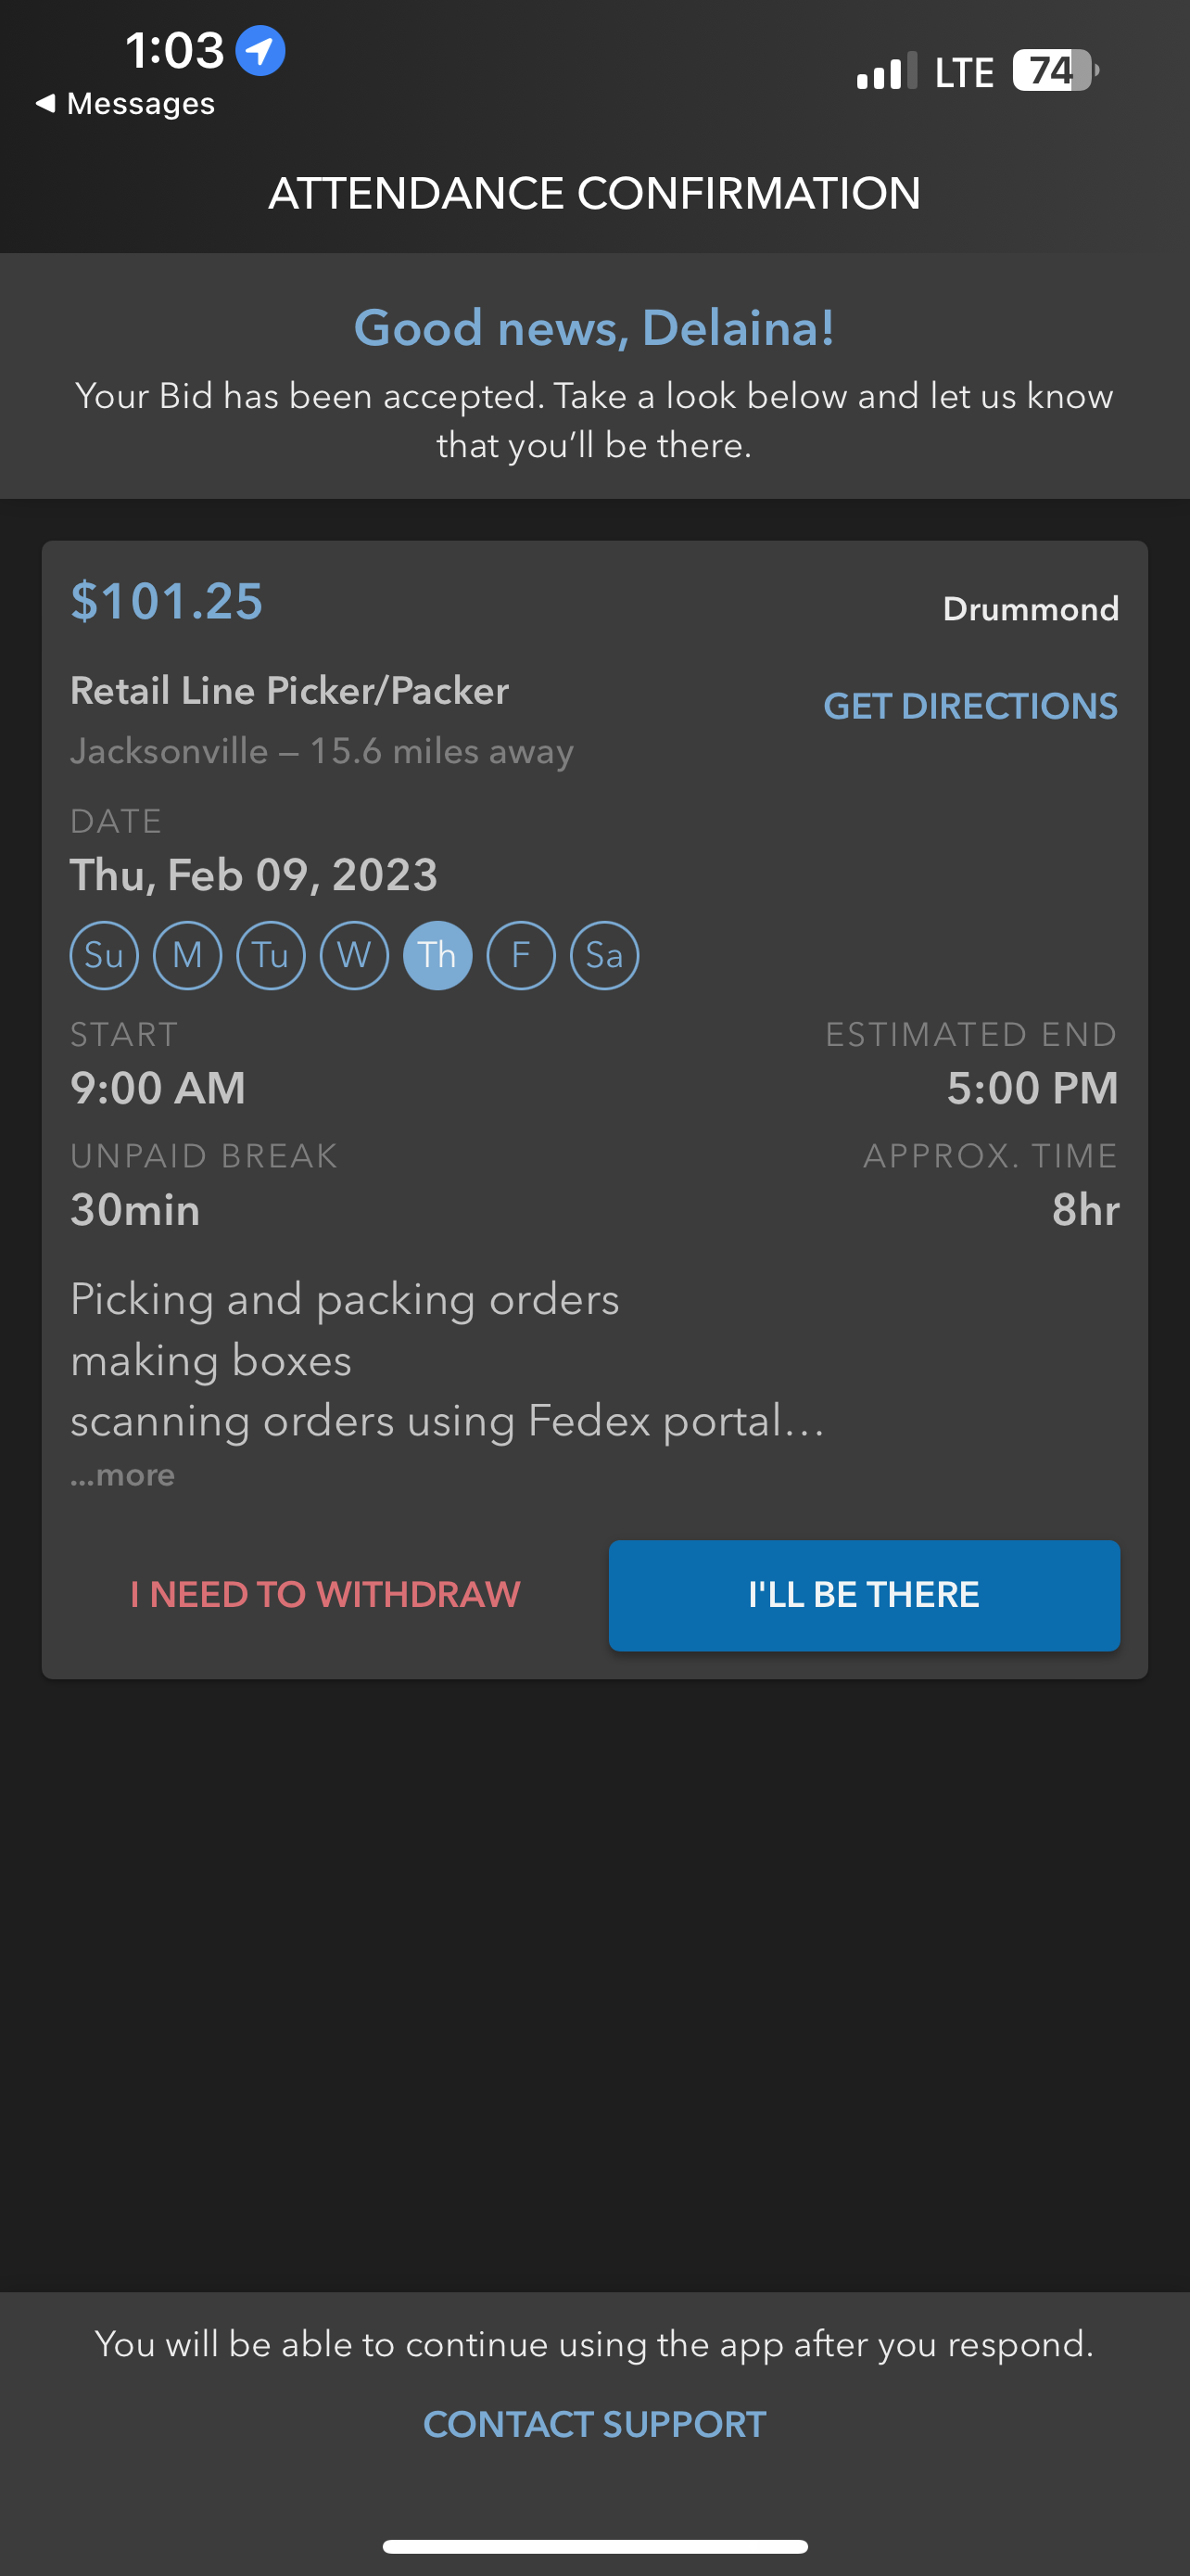Select the highlighted Th day circle

click(x=437, y=955)
